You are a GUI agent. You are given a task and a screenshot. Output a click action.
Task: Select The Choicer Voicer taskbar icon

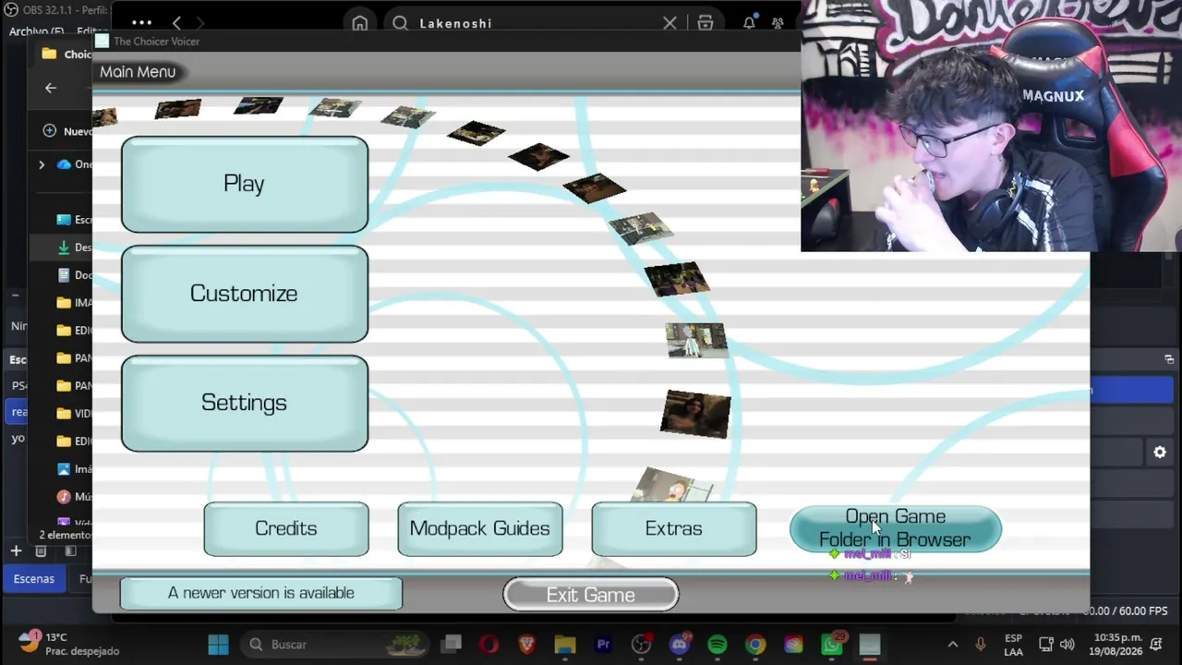point(870,644)
